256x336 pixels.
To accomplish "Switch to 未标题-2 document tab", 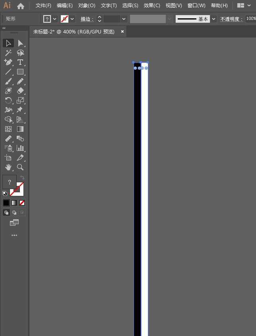I will [x=74, y=32].
